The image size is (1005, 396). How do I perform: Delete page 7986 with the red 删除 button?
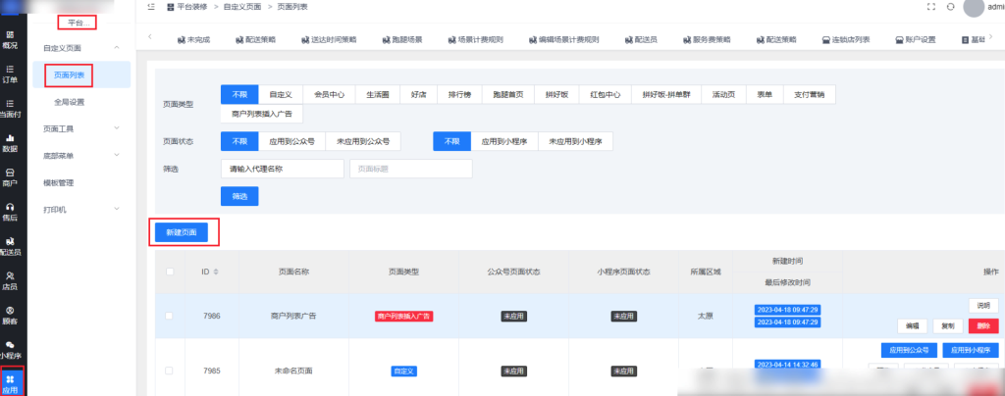tap(982, 325)
